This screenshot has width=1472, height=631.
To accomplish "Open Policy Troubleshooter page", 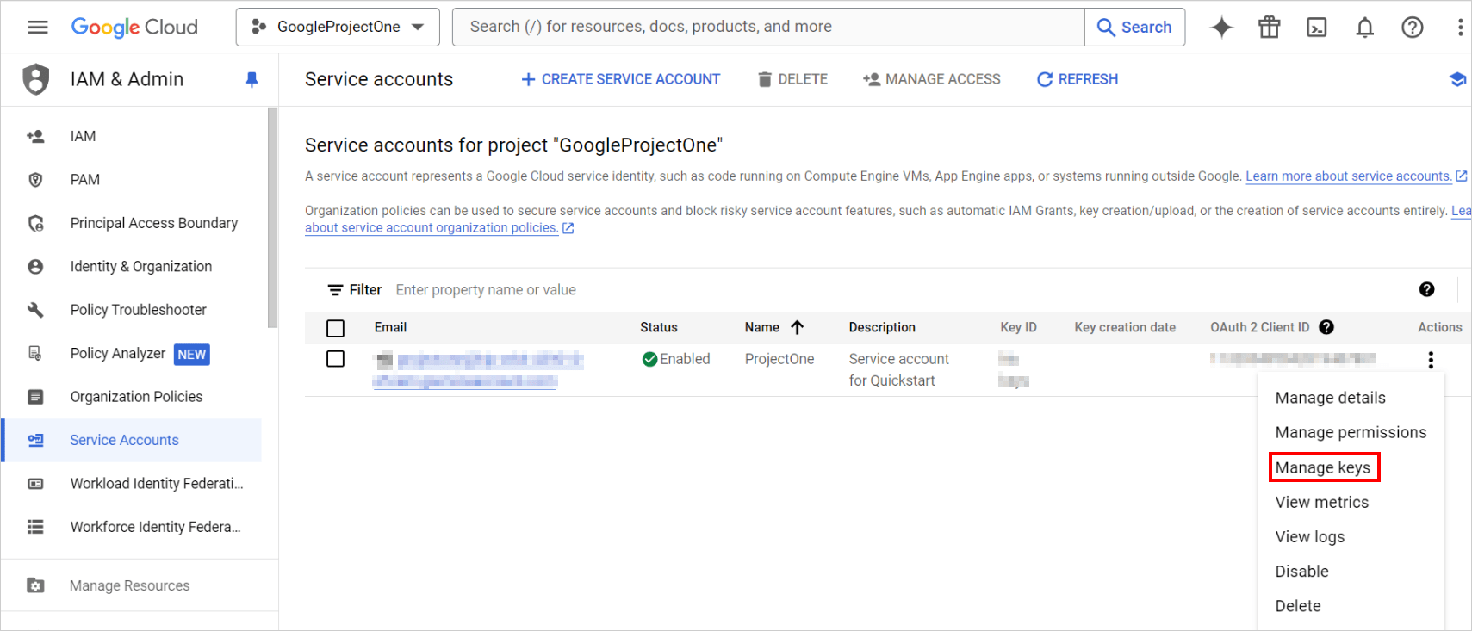I will tap(139, 309).
